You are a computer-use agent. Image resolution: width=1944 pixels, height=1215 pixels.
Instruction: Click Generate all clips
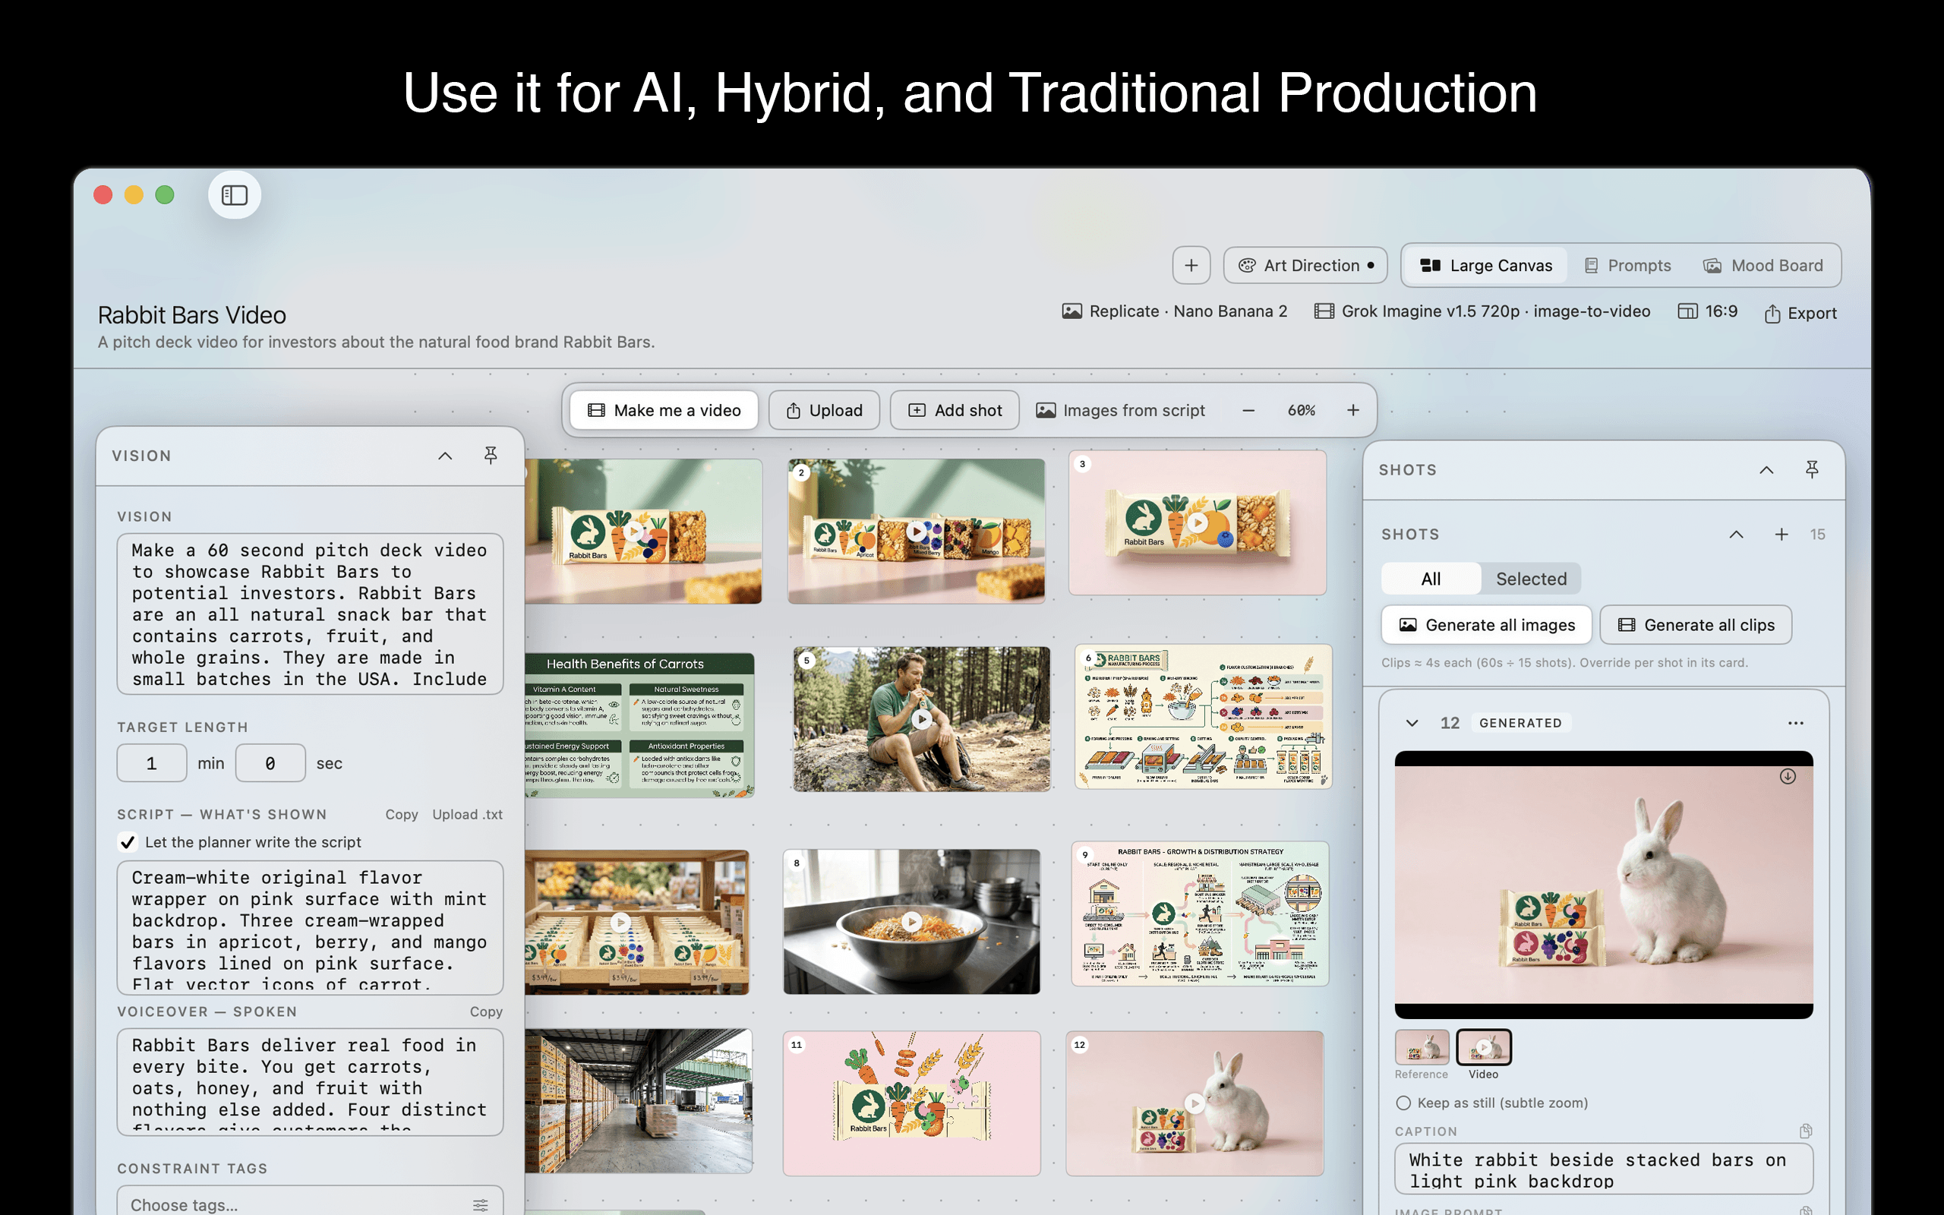pyautogui.click(x=1696, y=625)
